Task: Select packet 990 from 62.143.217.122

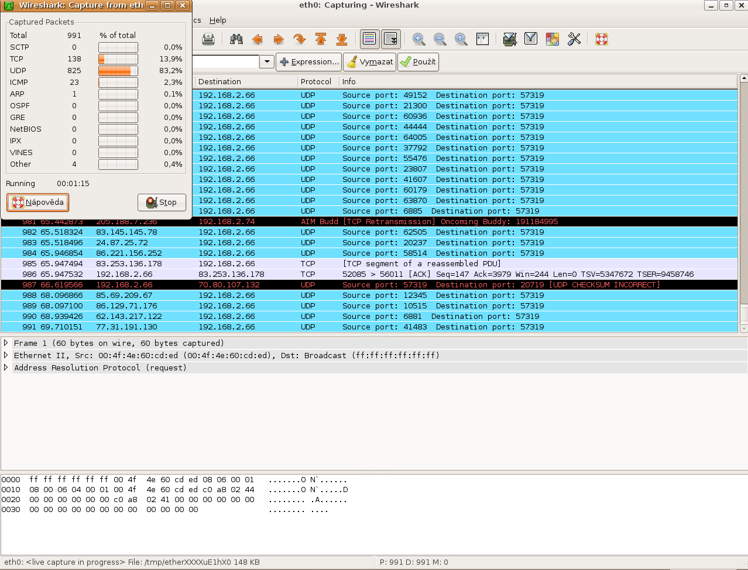Action: coord(369,317)
